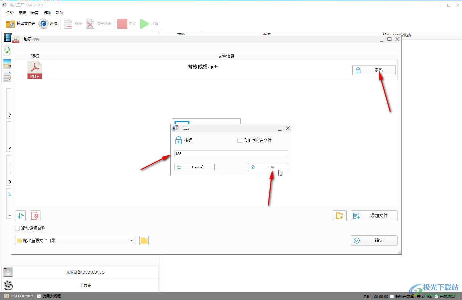Screen dimensions: 462x300
Task: Open the 帮助 menu
Action: 60,13
